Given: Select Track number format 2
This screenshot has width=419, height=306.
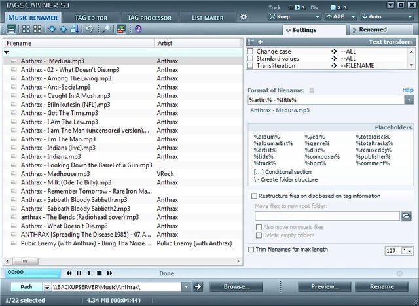Looking at the screenshot, I should (x=297, y=7).
